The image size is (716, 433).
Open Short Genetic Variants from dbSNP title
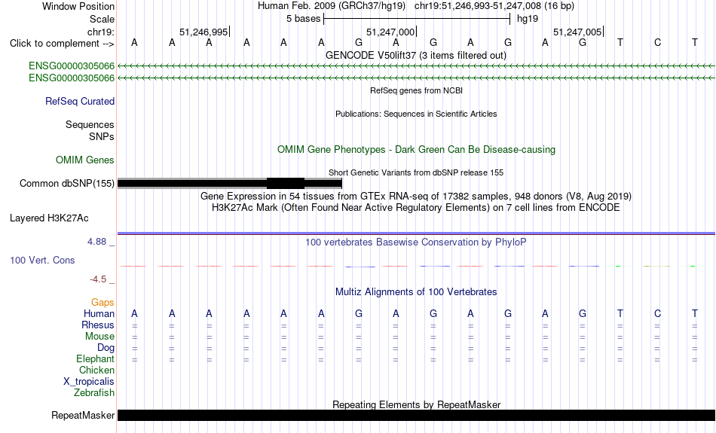[416, 172]
